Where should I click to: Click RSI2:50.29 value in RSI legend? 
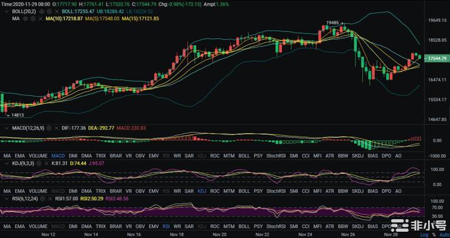(92, 199)
